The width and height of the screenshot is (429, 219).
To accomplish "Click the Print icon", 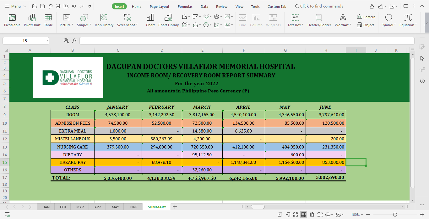I will [58, 6].
